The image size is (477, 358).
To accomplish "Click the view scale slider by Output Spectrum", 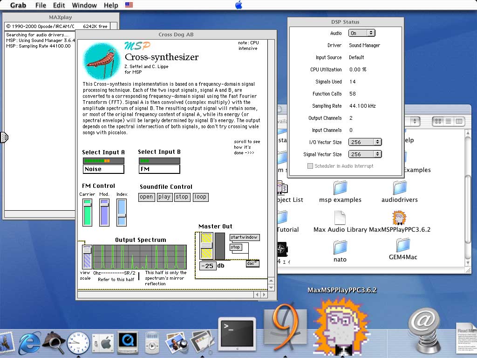I will tap(87, 257).
